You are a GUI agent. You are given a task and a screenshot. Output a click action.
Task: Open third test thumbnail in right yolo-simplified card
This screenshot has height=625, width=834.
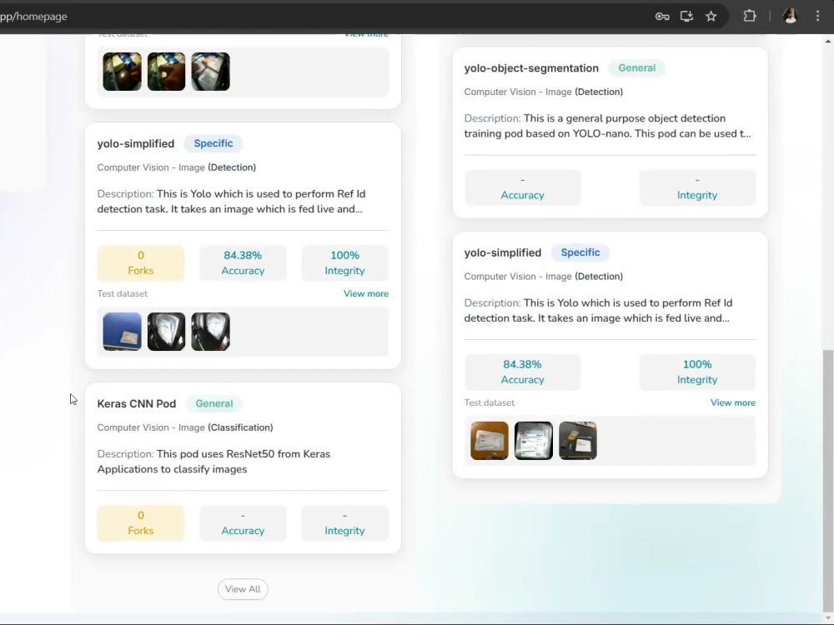pos(578,441)
